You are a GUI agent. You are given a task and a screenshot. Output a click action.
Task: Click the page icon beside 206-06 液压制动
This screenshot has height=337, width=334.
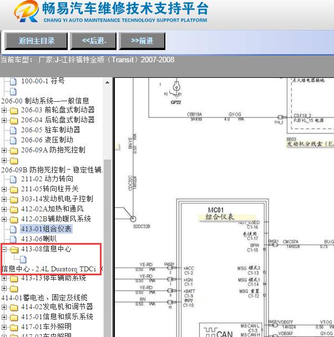[x=13, y=140]
